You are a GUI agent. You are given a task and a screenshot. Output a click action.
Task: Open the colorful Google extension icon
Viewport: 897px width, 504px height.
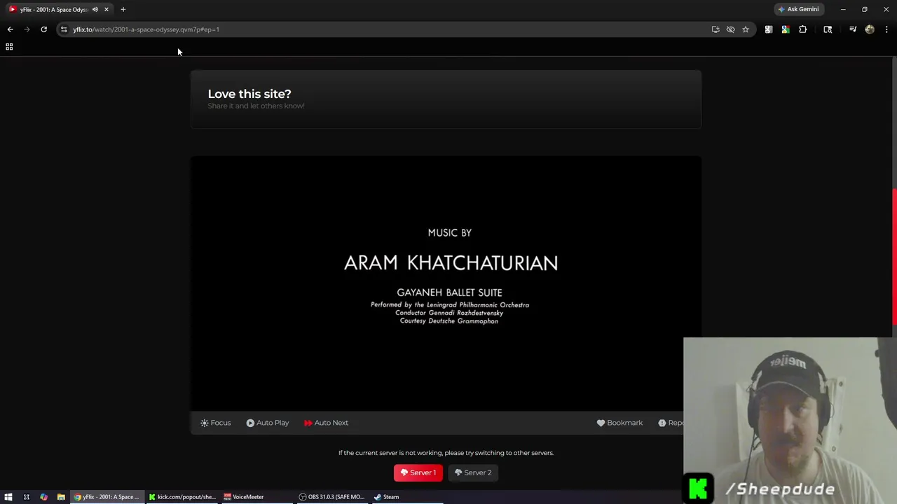(x=786, y=29)
